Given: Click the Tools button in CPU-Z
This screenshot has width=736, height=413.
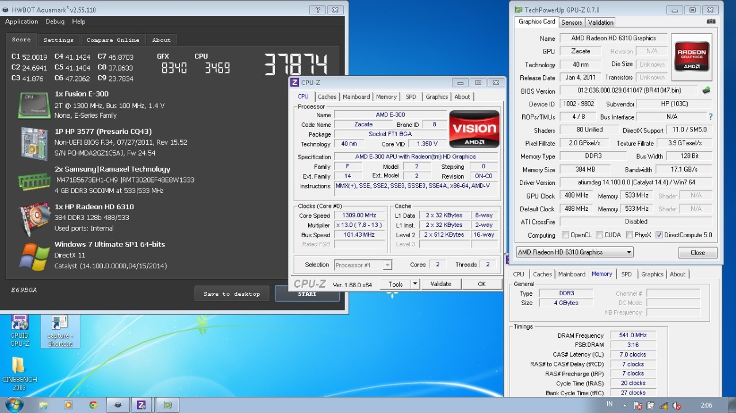Looking at the screenshot, I should pos(396,284).
